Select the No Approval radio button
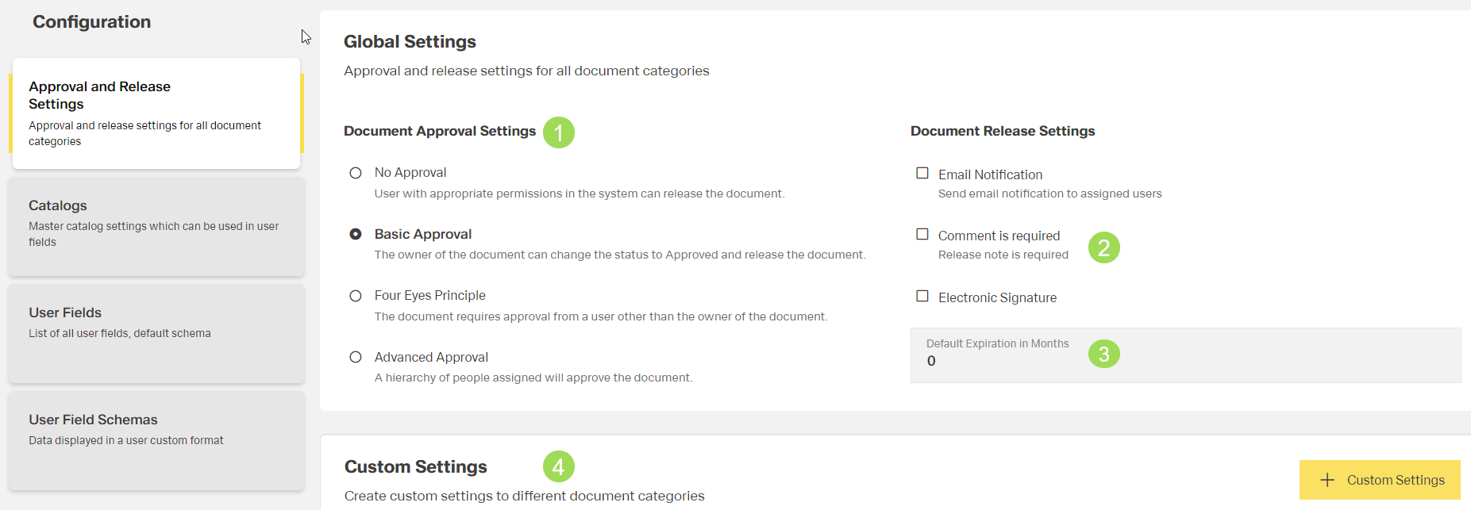Viewport: 1471px width, 510px height. pos(356,173)
